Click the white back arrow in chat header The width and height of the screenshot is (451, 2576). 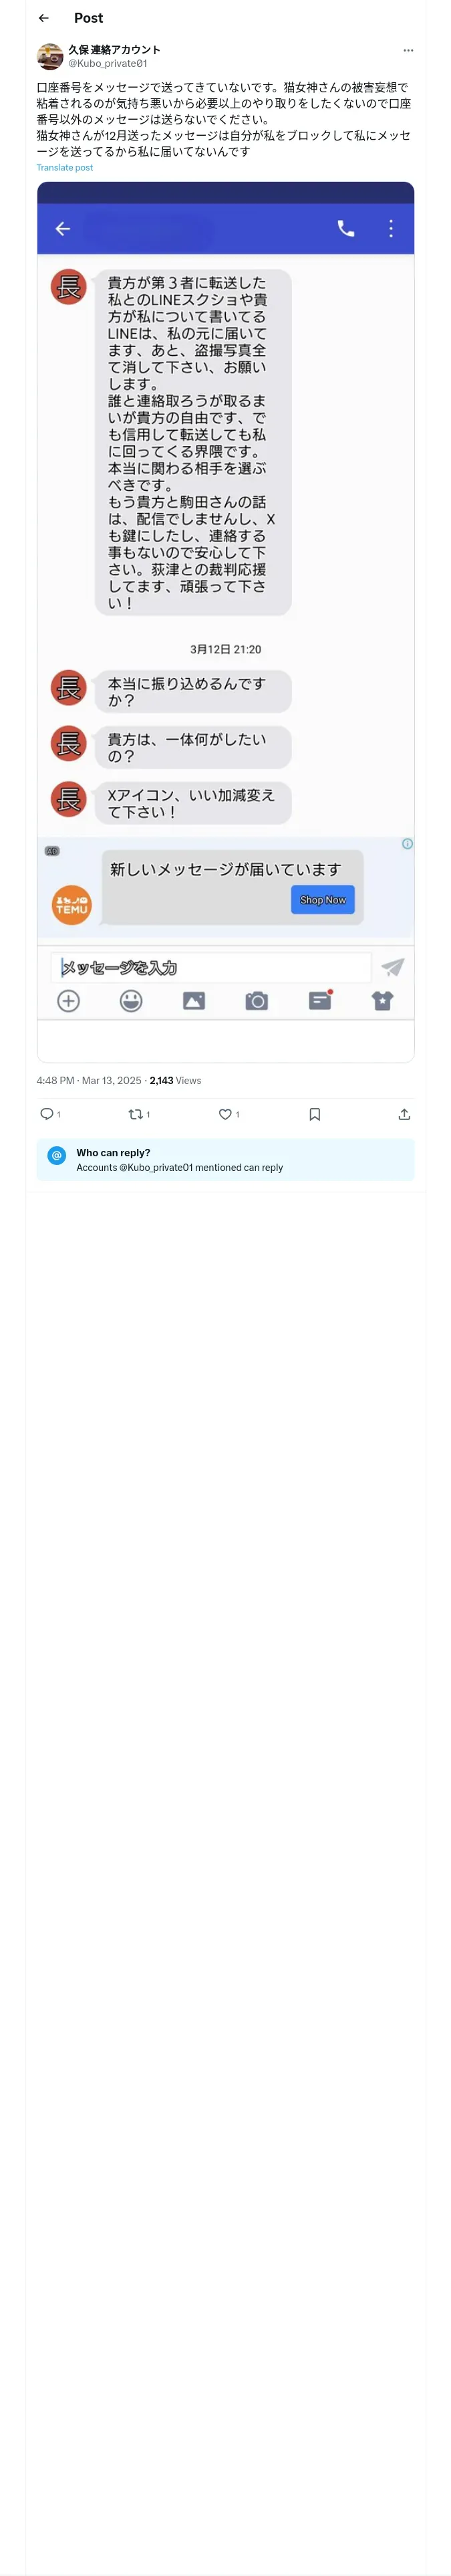click(x=63, y=229)
